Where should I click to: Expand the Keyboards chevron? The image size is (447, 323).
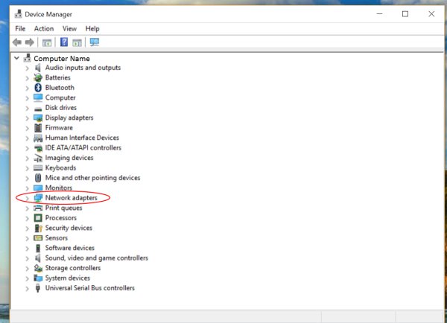click(27, 168)
